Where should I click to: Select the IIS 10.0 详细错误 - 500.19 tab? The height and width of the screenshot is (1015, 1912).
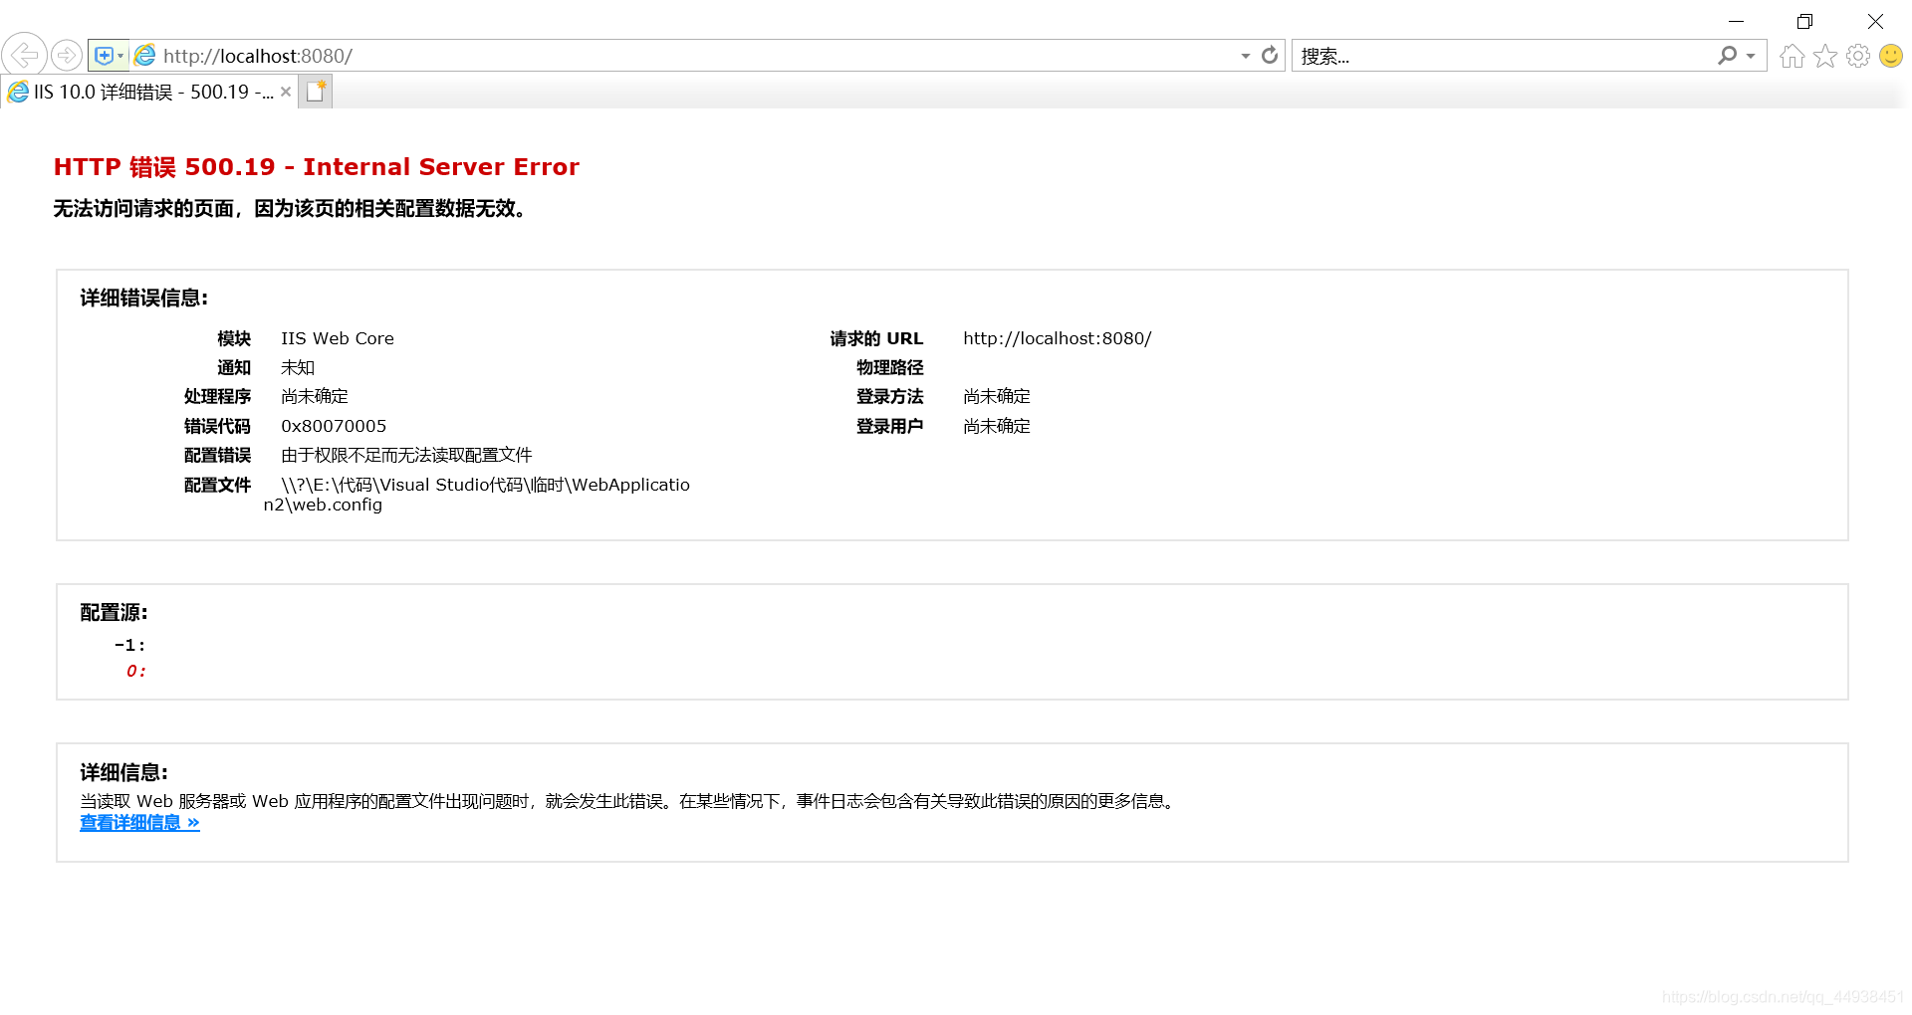coord(149,92)
